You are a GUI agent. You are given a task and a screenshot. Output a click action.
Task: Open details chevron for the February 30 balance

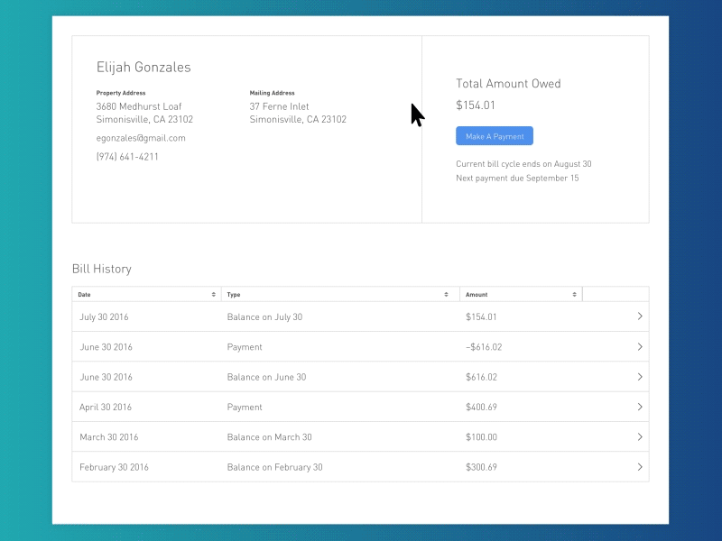point(641,467)
